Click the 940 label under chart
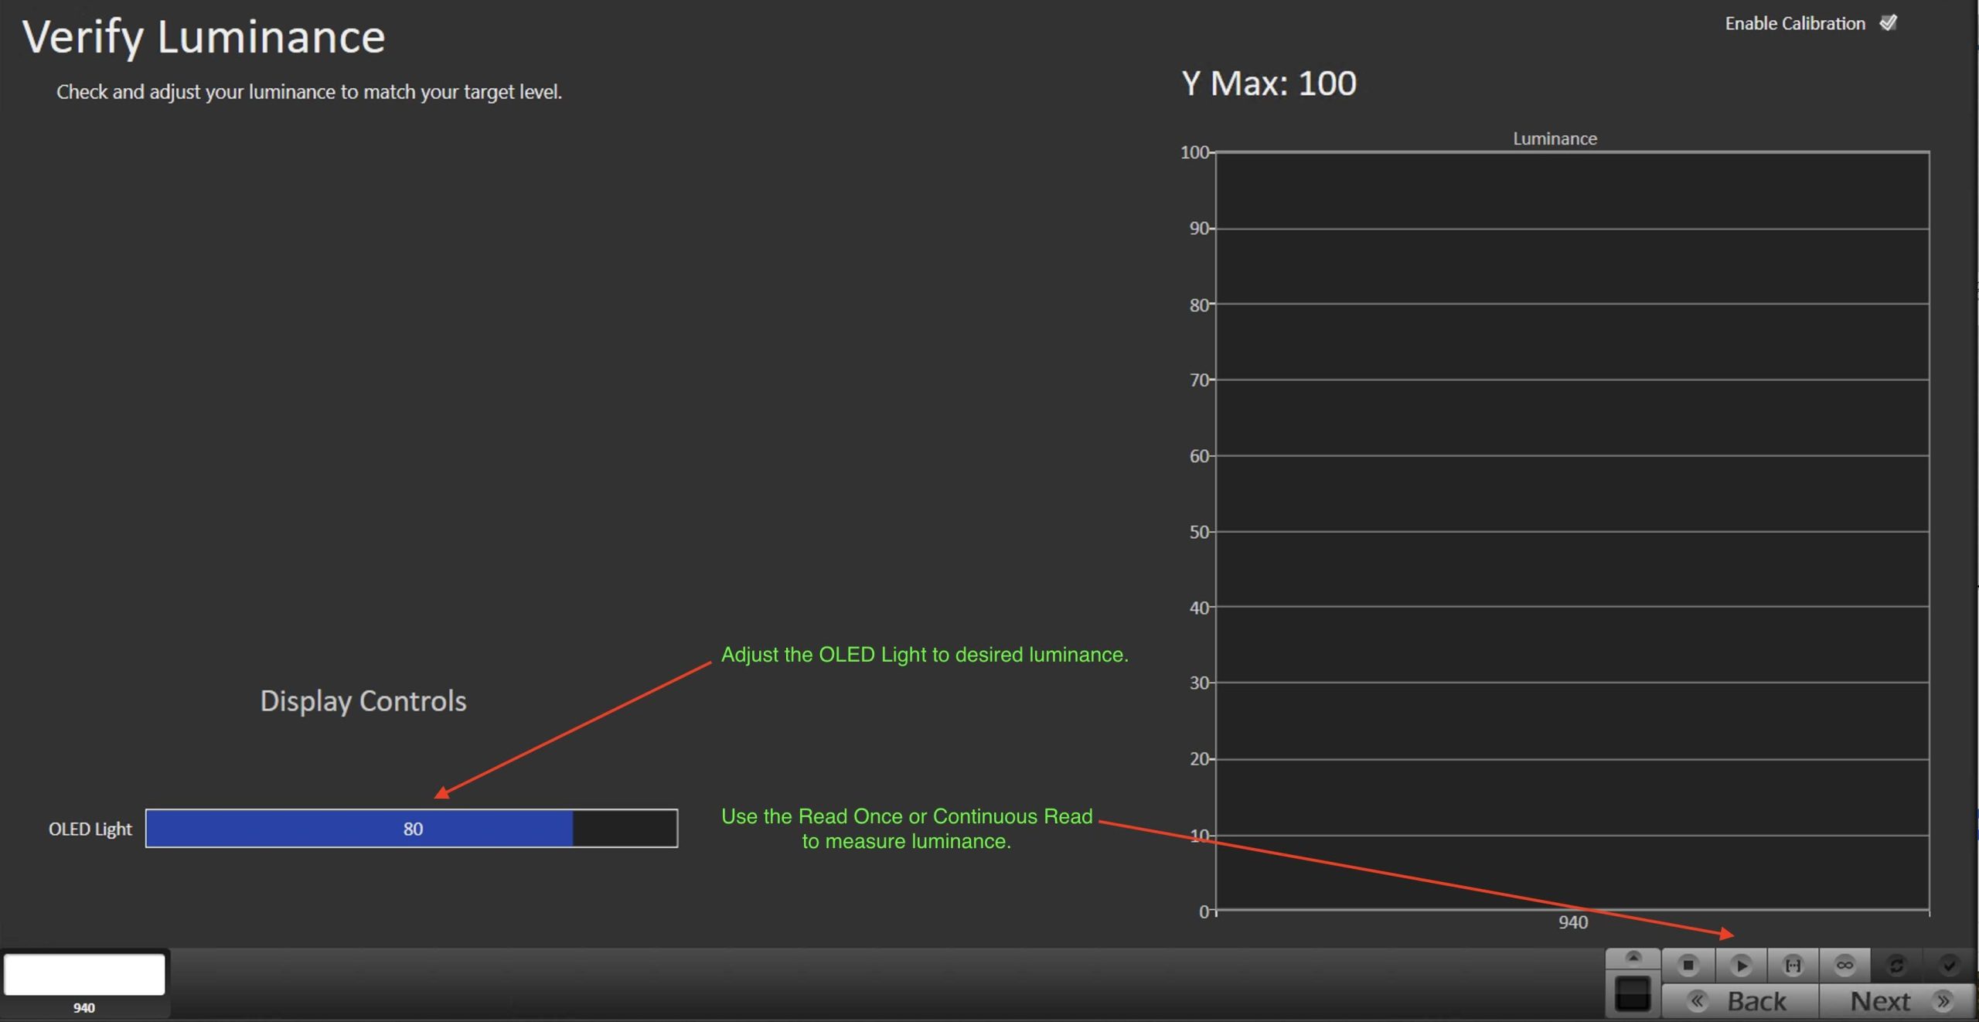1979x1022 pixels. 1572,922
